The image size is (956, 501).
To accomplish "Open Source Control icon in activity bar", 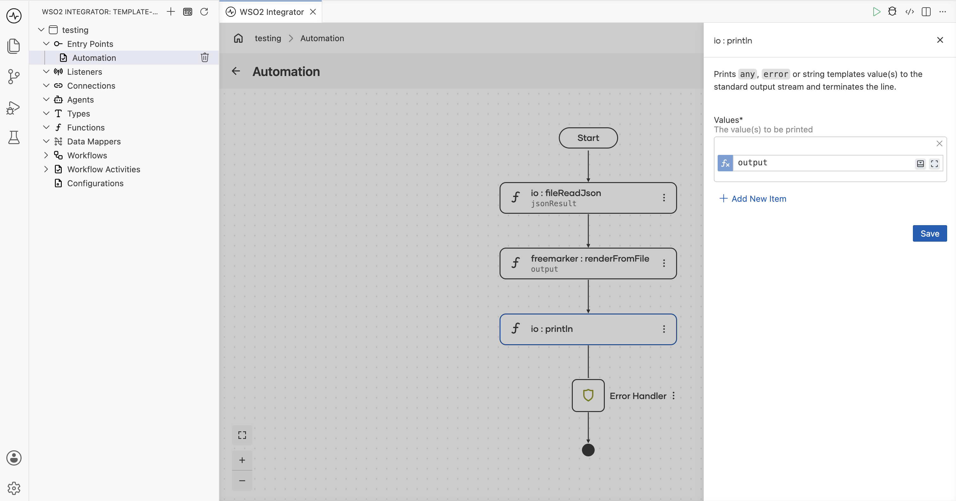I will [x=14, y=76].
